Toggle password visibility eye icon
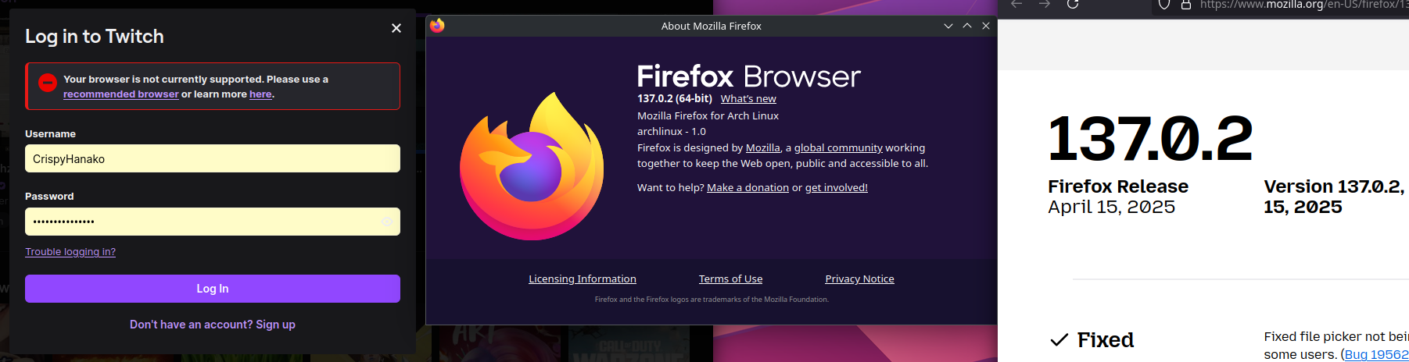Viewport: 1409px width, 362px height. tap(387, 222)
